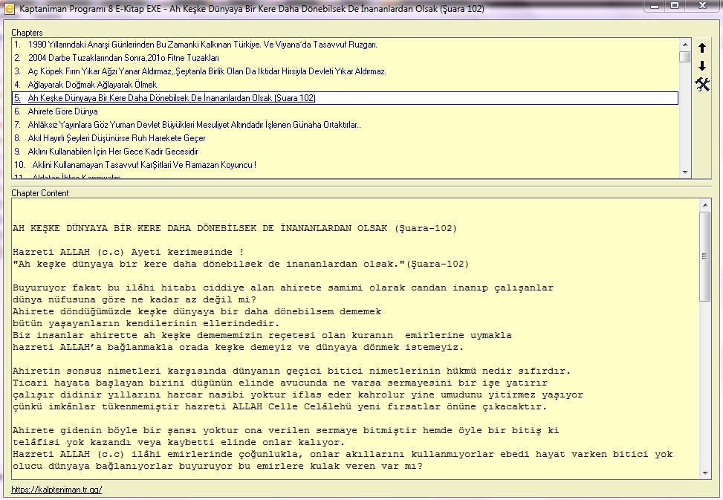Click the chapters list scrollbar thumb

684,56
